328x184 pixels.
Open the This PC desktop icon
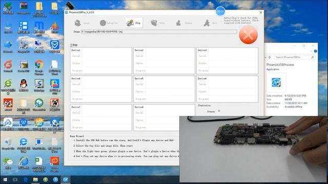8,27
